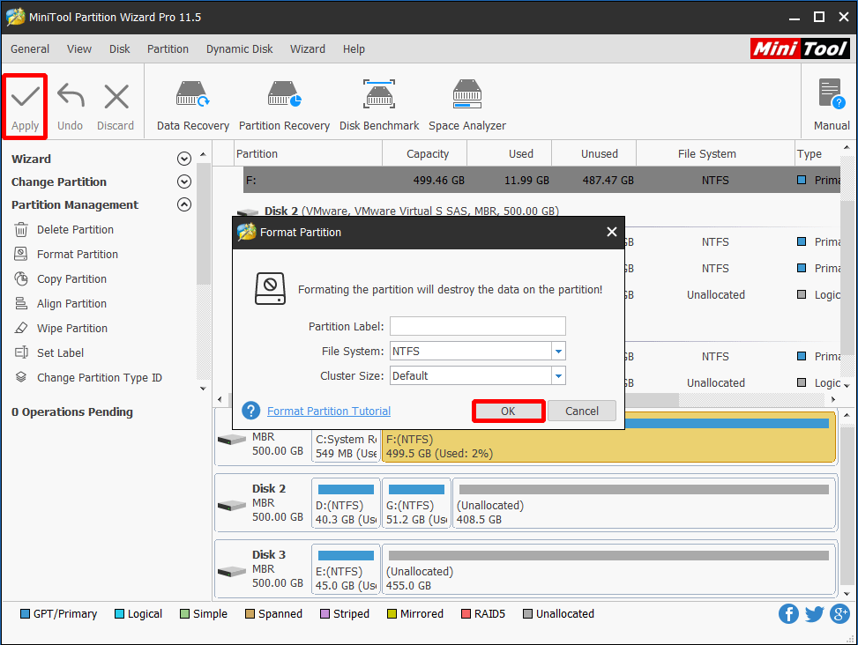858x645 pixels.
Task: Open the Space Analyzer
Action: click(x=466, y=101)
